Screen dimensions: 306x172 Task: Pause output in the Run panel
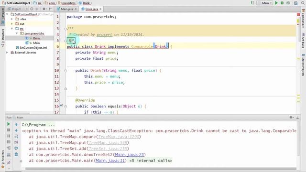coord(9,136)
